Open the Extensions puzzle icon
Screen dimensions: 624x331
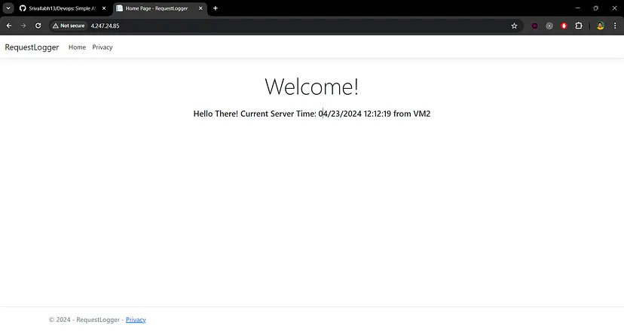click(579, 26)
